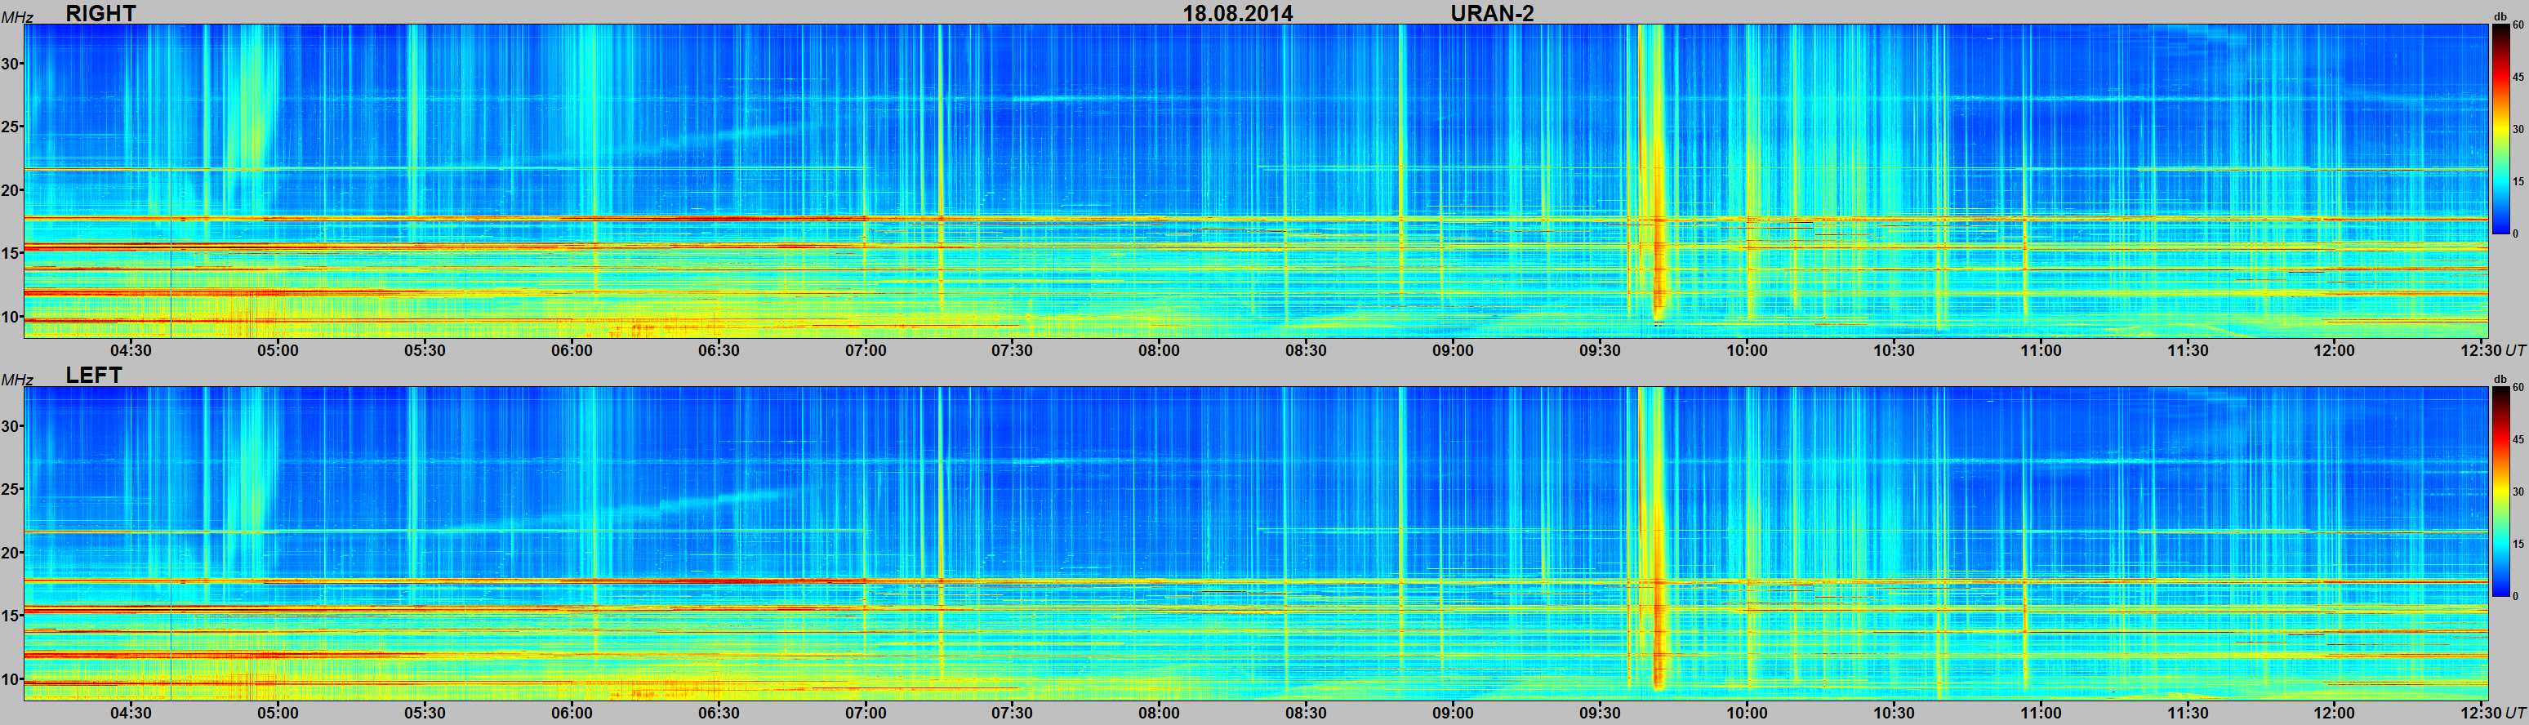Click the 07:00 time label under the RIGHT panel
Image resolution: width=2529 pixels, height=725 pixels.
(865, 351)
